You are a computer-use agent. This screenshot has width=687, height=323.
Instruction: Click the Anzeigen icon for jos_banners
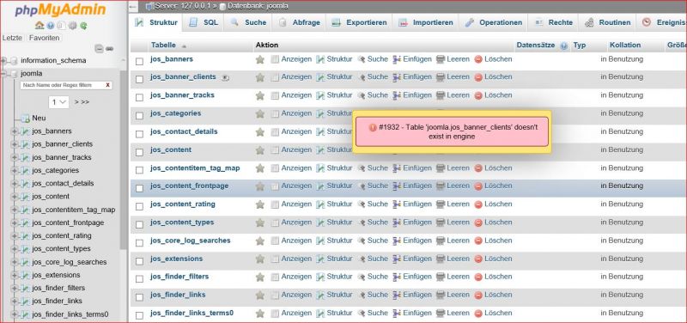(275, 59)
